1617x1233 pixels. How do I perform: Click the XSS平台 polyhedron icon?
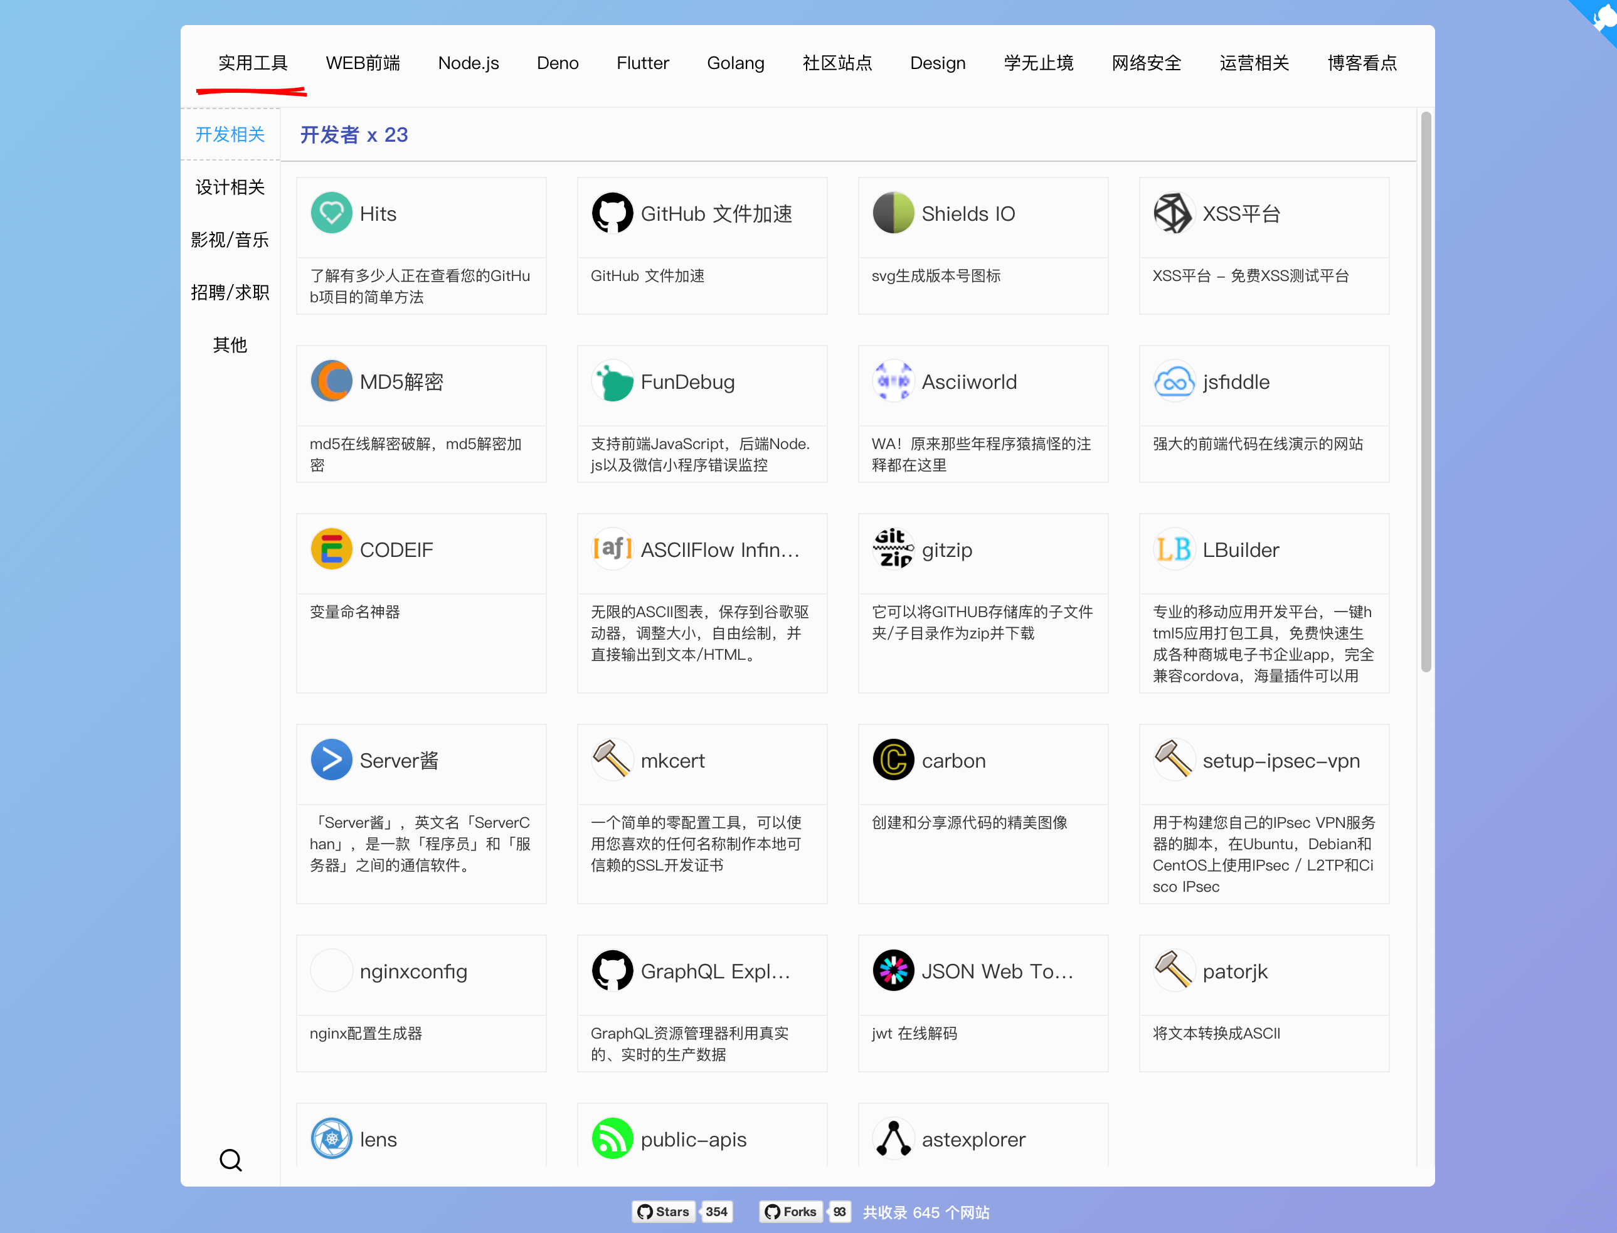point(1173,214)
